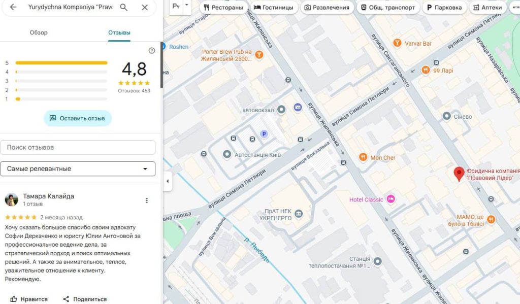This screenshot has height=304, width=520.
Task: Open the rating help question-mark icon
Action: tap(151, 50)
